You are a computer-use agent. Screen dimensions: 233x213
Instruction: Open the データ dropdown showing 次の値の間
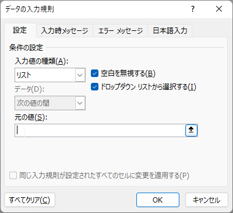50,103
